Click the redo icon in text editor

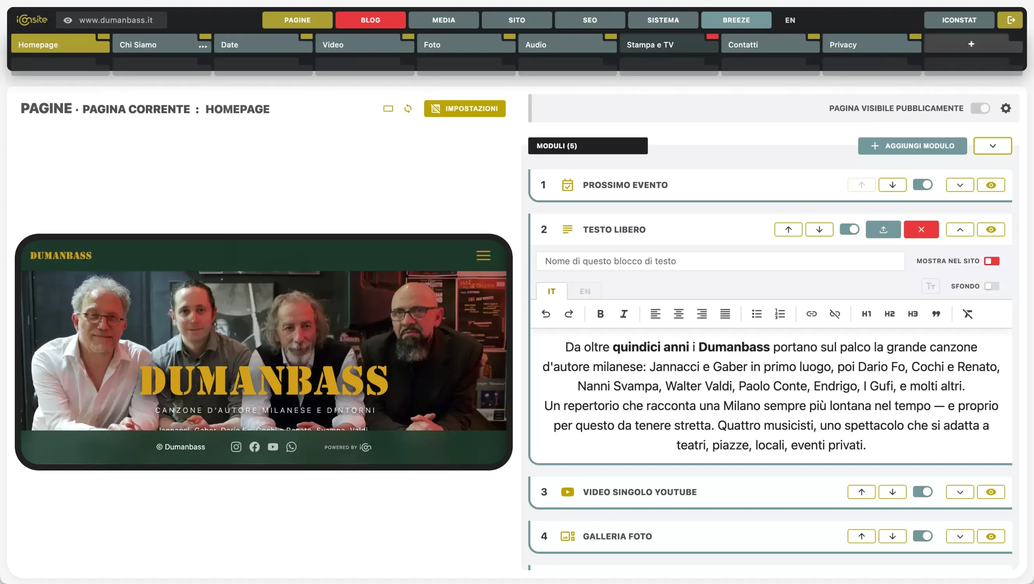(569, 314)
